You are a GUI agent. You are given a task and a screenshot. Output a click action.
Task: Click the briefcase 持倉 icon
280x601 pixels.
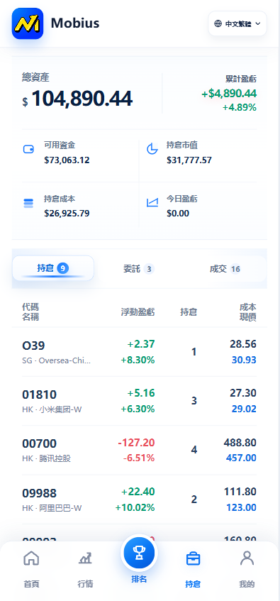[193, 559]
